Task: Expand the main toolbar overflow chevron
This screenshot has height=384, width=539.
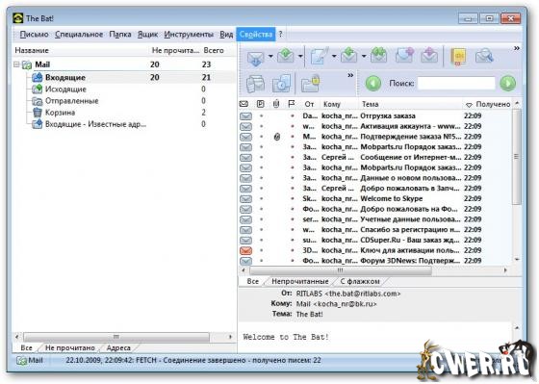Action: tap(516, 48)
